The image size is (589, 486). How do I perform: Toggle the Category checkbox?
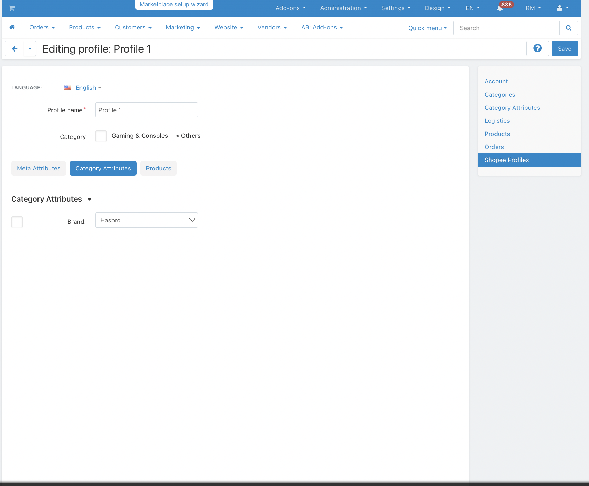coord(101,136)
